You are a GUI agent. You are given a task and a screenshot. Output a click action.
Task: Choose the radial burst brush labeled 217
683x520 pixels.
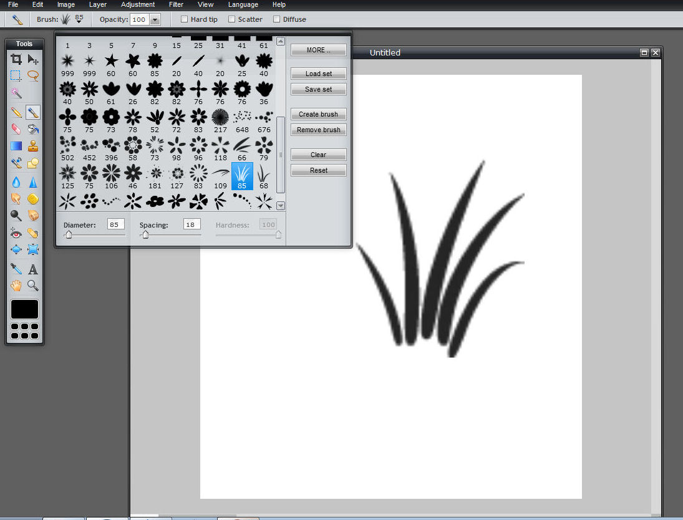[x=220, y=121]
